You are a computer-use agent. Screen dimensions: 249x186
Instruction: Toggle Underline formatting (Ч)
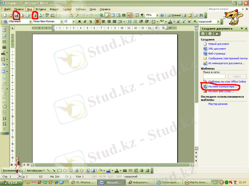pyautogui.click(x=91, y=21)
